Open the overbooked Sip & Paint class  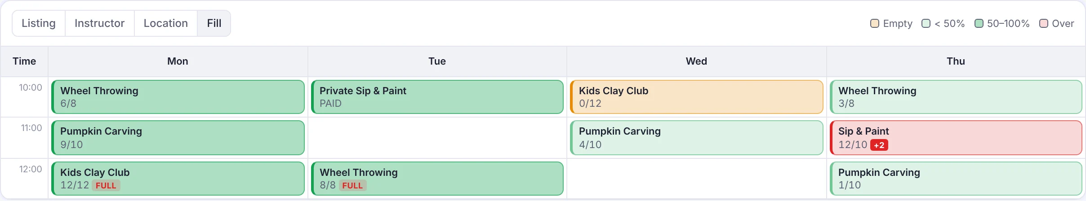pos(956,138)
